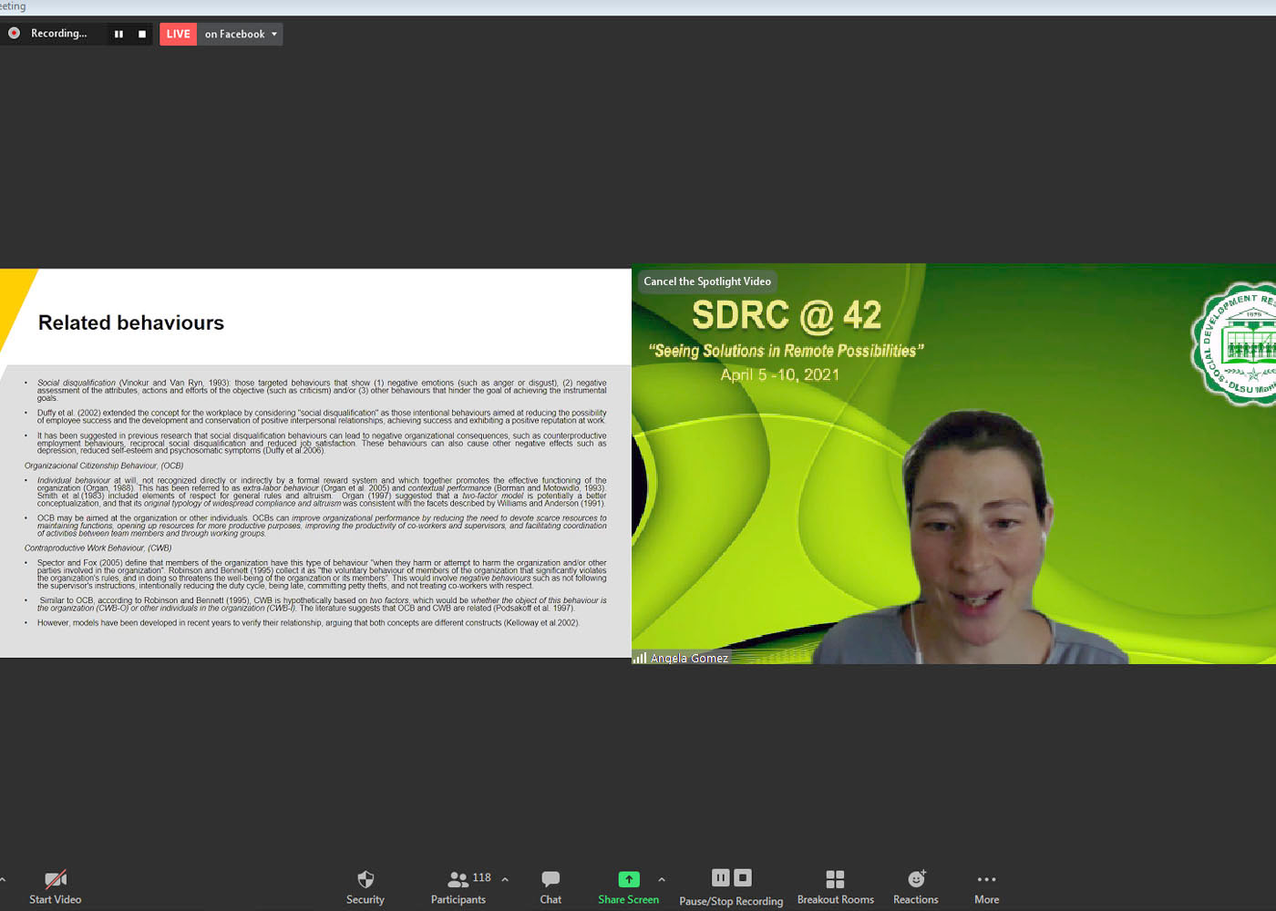Screen dimensions: 1276x911
Task: Stop recording from the top-left indicator bar
Action: pyautogui.click(x=142, y=35)
